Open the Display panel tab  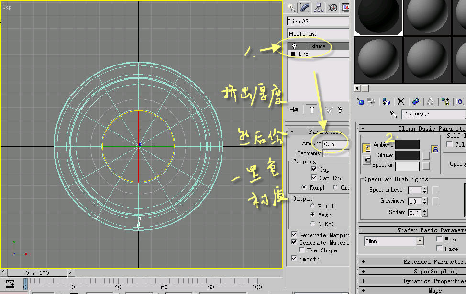(345, 8)
